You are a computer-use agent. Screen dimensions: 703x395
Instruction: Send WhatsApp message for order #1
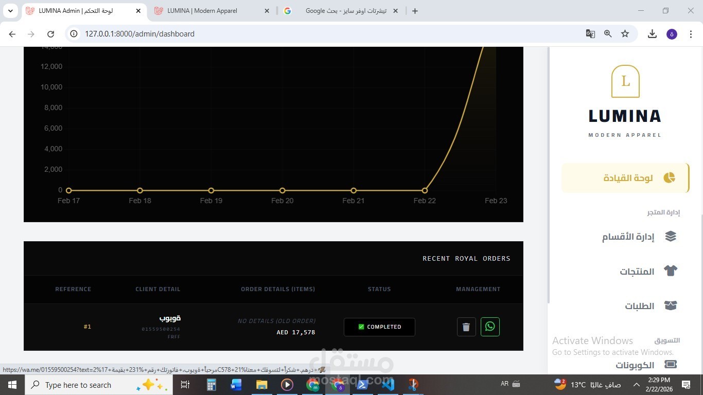pos(490,327)
